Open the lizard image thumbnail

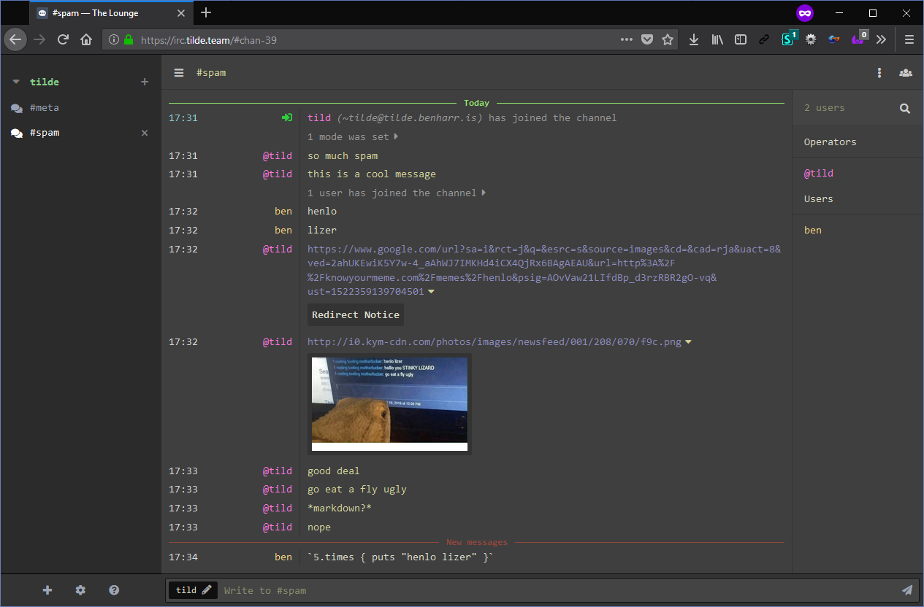coord(389,404)
